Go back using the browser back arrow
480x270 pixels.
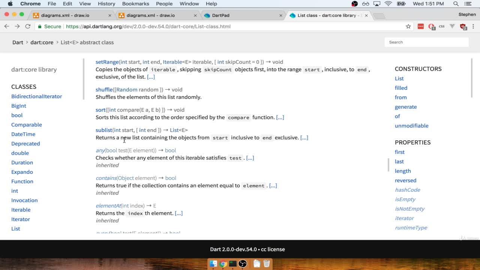6,26
